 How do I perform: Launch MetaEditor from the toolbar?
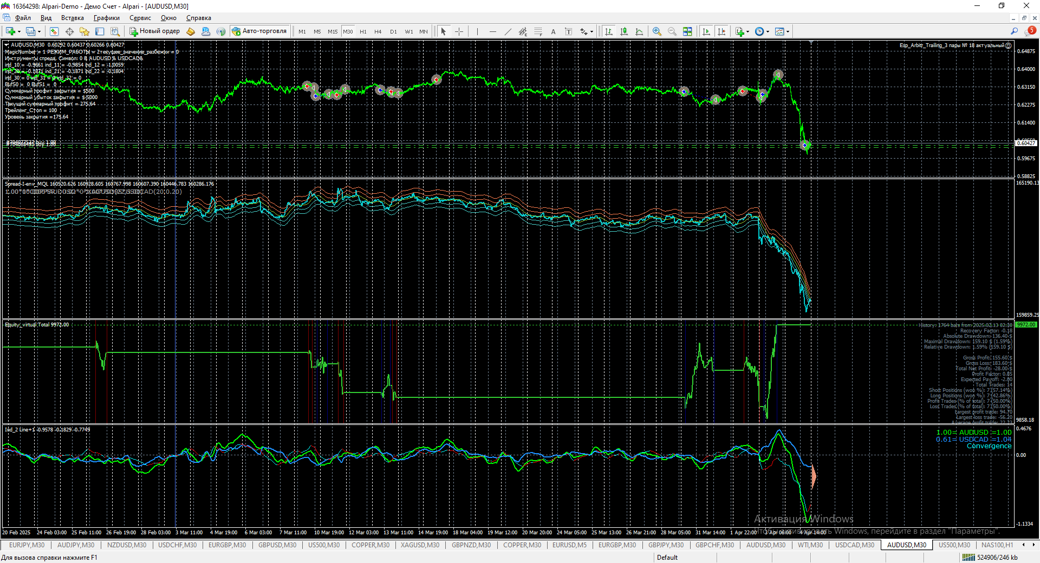(191, 31)
